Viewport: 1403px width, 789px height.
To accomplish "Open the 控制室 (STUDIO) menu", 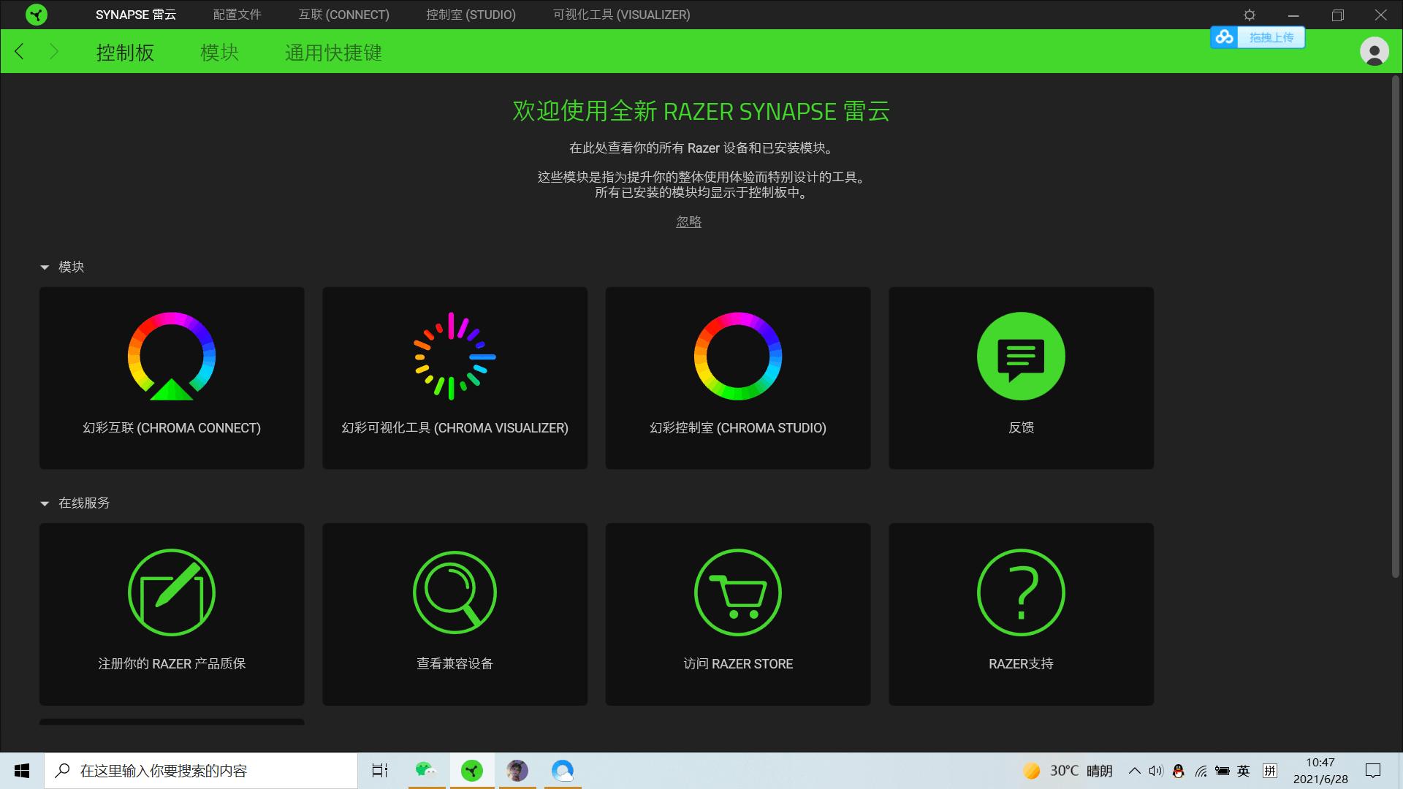I will [x=471, y=15].
